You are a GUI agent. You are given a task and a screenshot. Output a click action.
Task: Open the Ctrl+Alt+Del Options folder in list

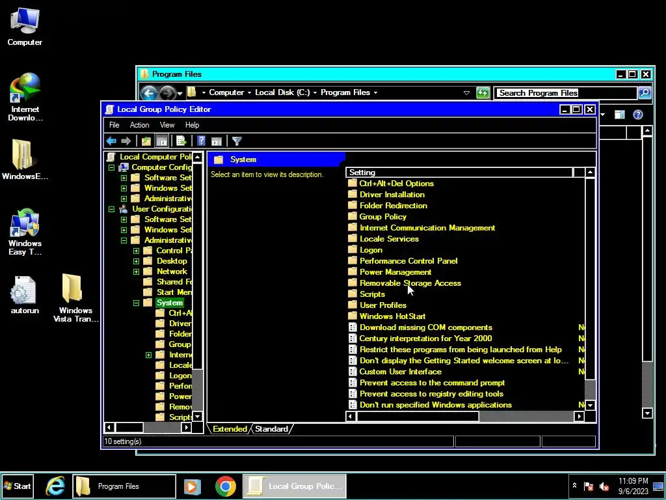[x=396, y=183]
